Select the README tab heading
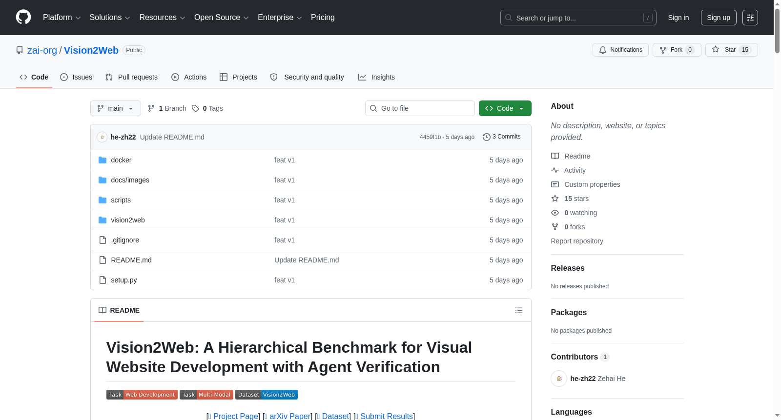The image size is (781, 420). pyautogui.click(x=119, y=310)
